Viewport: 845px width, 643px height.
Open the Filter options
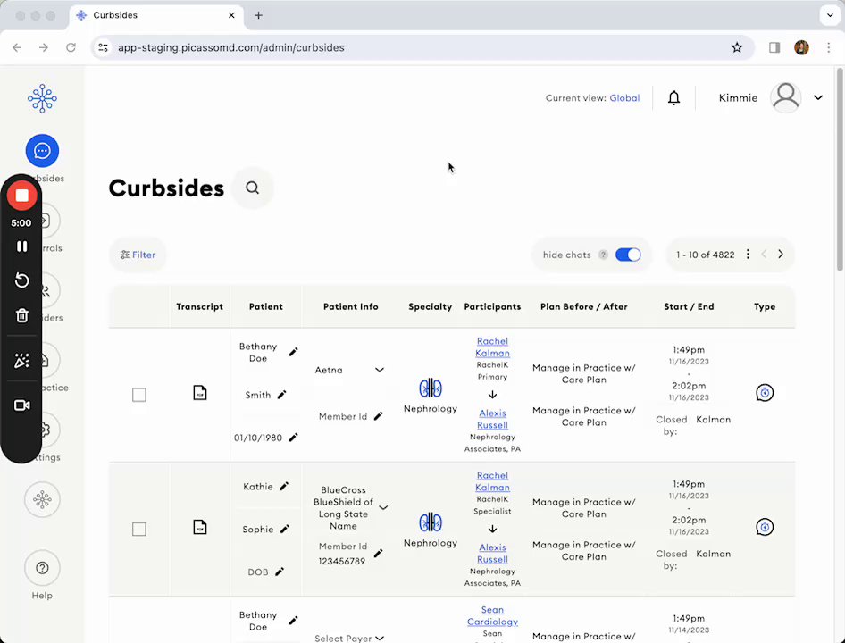[x=138, y=255]
